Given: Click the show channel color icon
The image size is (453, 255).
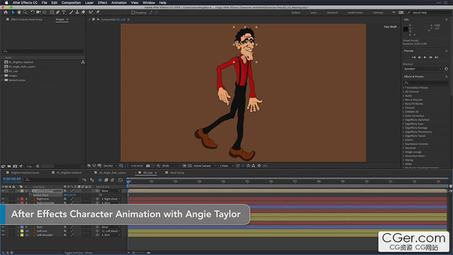Looking at the screenshot, I should point(159,166).
